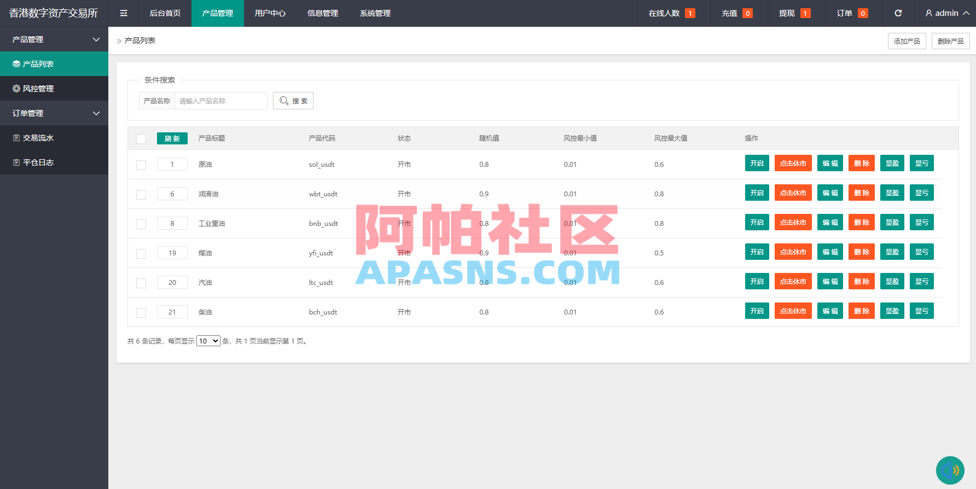This screenshot has height=489, width=976.
Task: Collapse the 产品管理 sidebar group
Action: (54, 39)
